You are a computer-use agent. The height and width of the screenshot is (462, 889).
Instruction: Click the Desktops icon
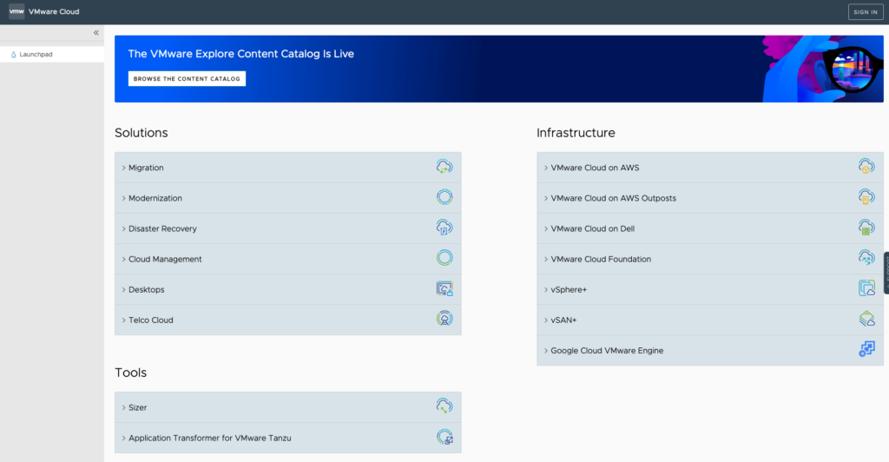pyautogui.click(x=444, y=288)
